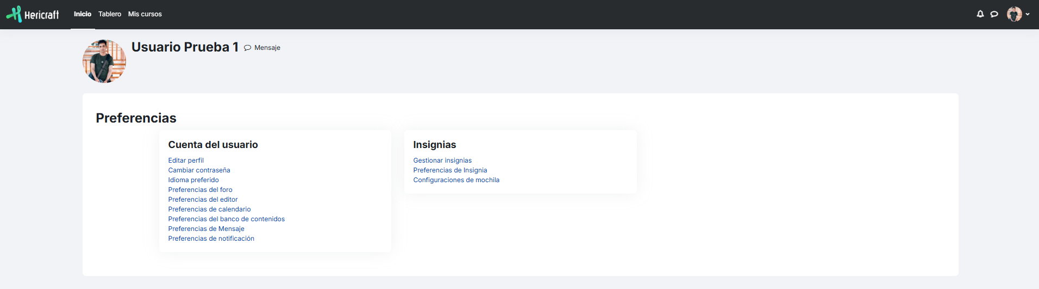Click Gestionar insignias
This screenshot has width=1039, height=289.
[442, 160]
